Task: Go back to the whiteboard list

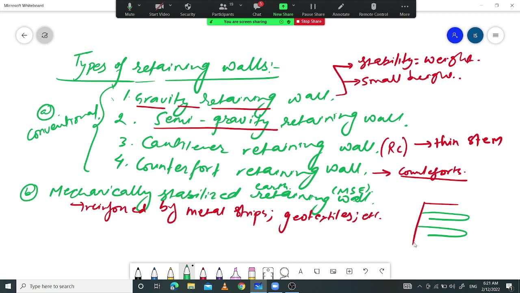Action: coord(24,35)
